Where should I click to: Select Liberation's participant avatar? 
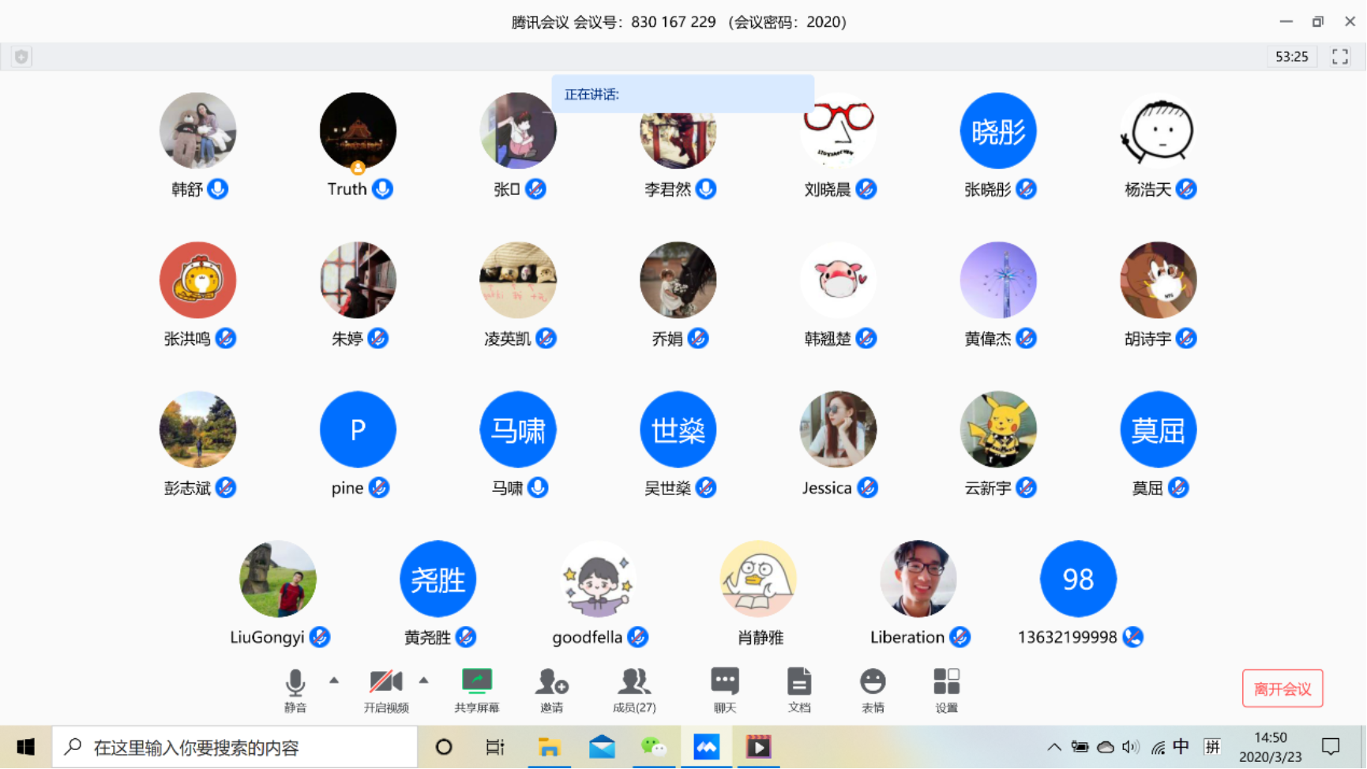[918, 579]
